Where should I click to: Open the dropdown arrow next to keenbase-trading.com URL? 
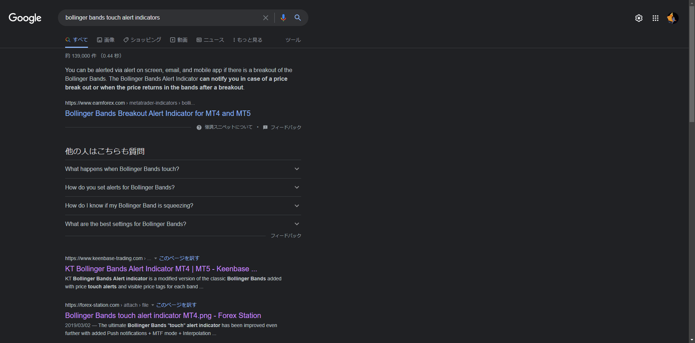click(x=156, y=259)
